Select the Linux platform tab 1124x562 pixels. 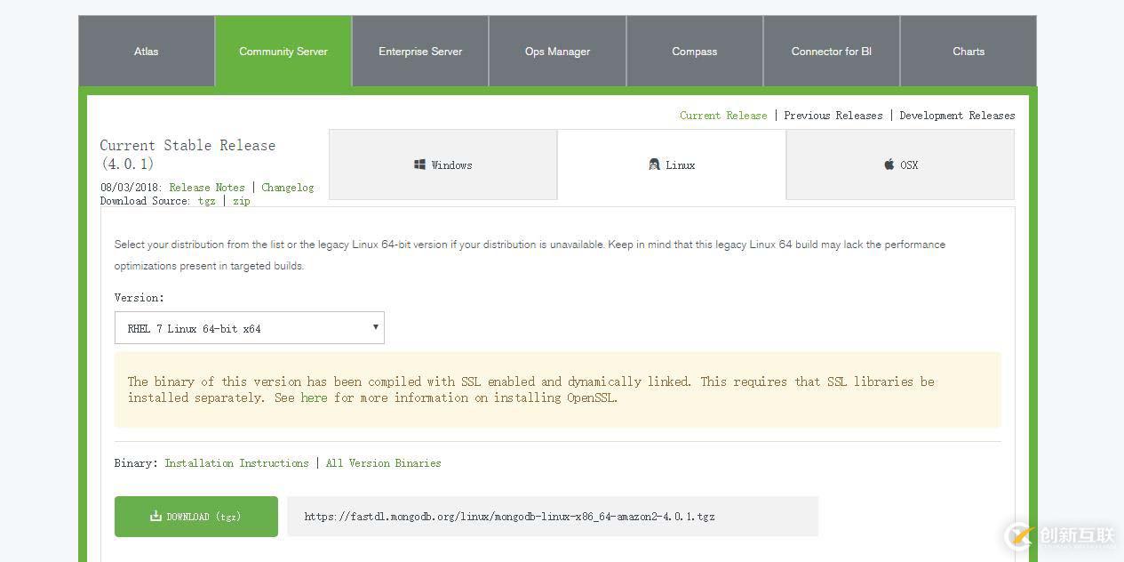[x=672, y=165]
